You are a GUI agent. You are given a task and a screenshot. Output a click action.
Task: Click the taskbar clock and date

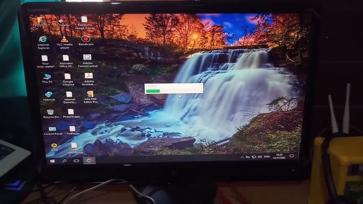(x=279, y=156)
